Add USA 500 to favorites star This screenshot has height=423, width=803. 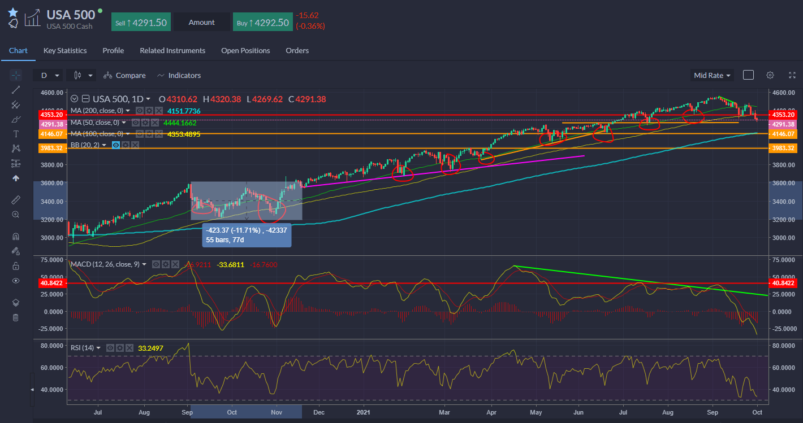pos(13,12)
